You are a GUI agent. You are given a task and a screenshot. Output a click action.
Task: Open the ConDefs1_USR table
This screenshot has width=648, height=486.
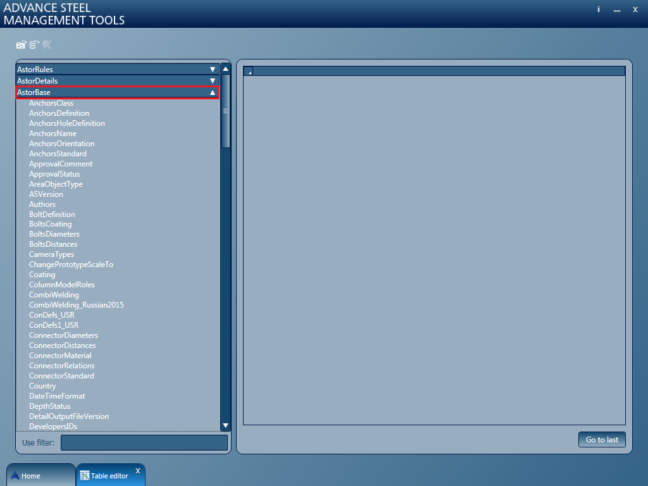point(54,325)
